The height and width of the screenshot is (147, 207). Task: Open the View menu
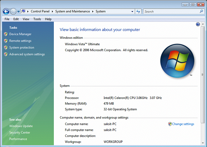click(26, 19)
